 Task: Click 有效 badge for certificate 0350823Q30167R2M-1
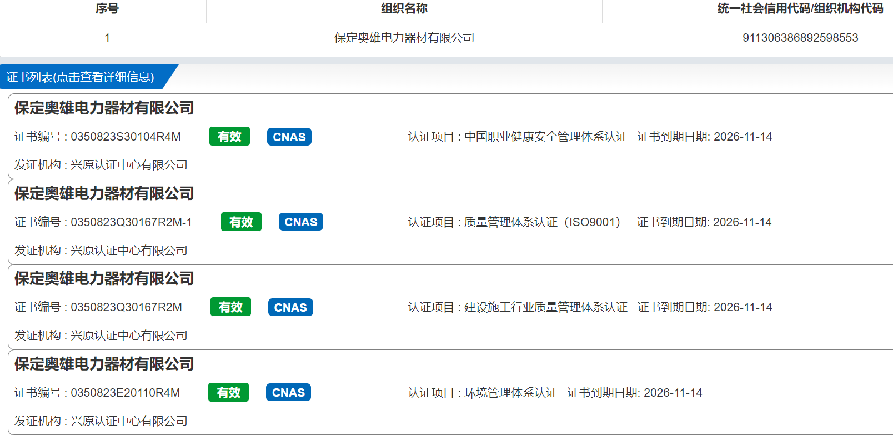click(241, 222)
